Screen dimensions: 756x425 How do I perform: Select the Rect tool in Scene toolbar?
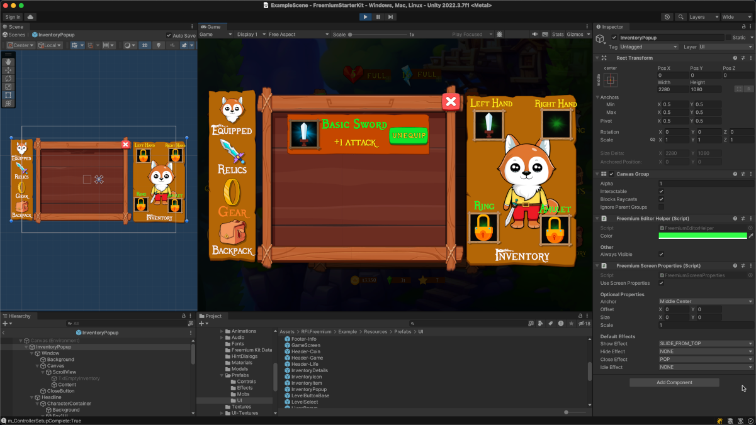click(x=8, y=95)
